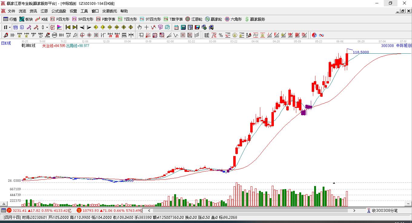Select the pencil drawing tool
Image resolution: width=412 pixels, height=223 pixels.
click(x=5, y=35)
